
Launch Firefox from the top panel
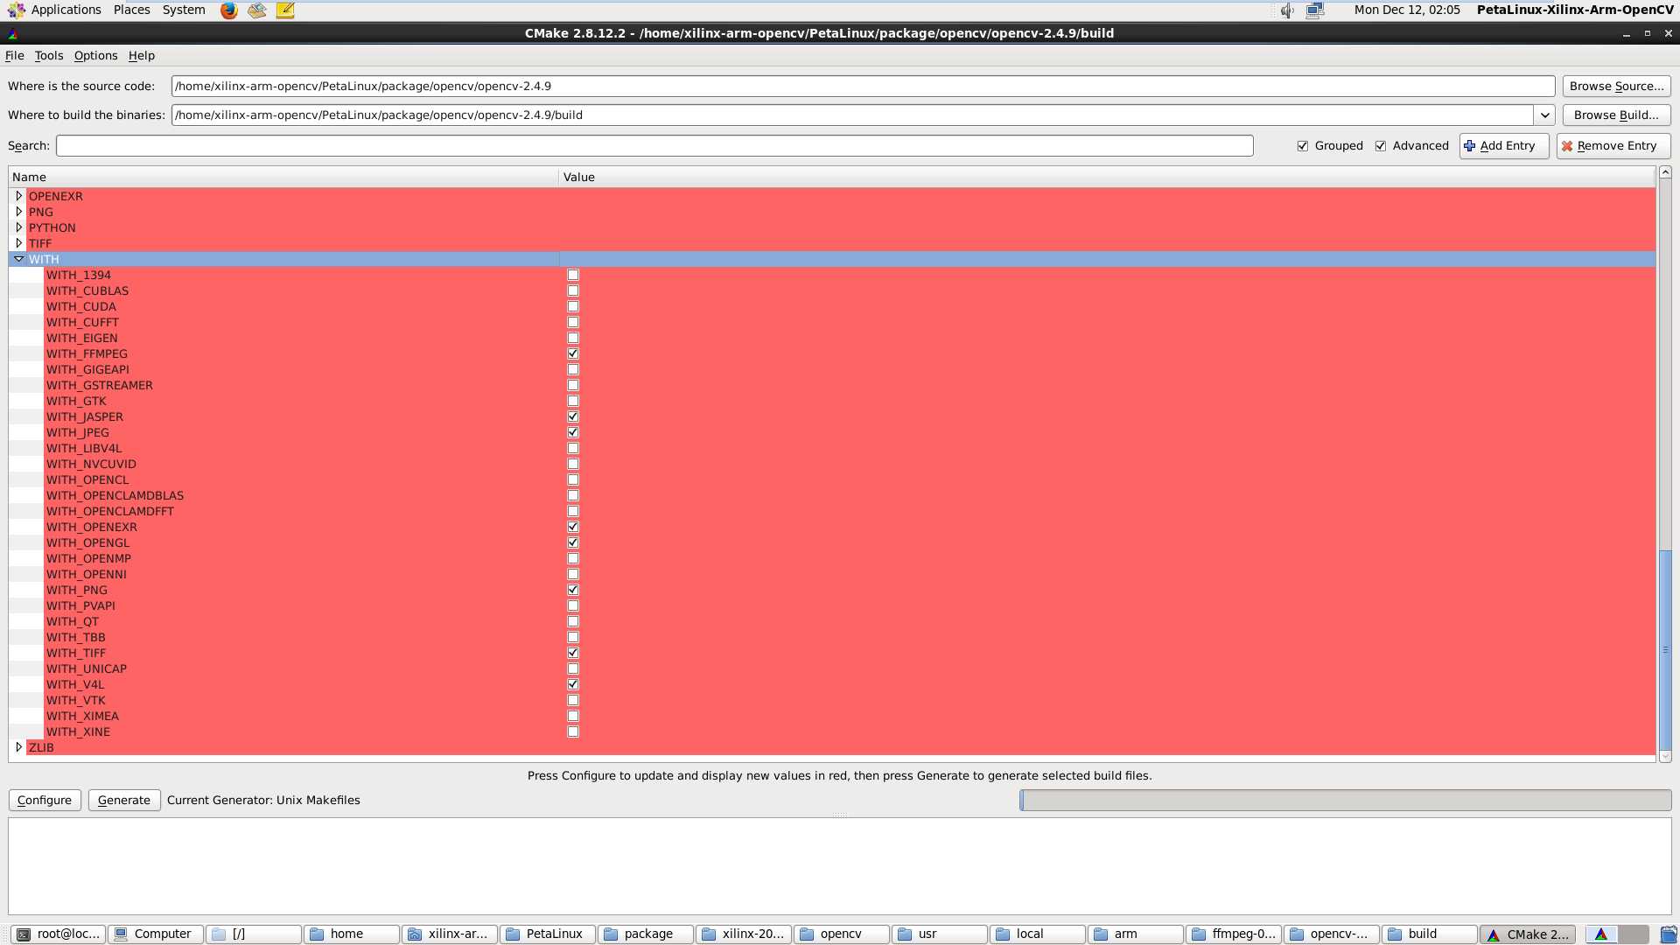click(x=228, y=10)
